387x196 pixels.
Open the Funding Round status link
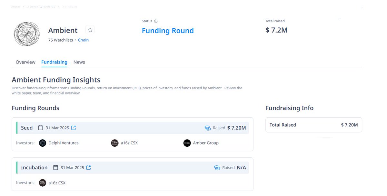[x=168, y=31]
